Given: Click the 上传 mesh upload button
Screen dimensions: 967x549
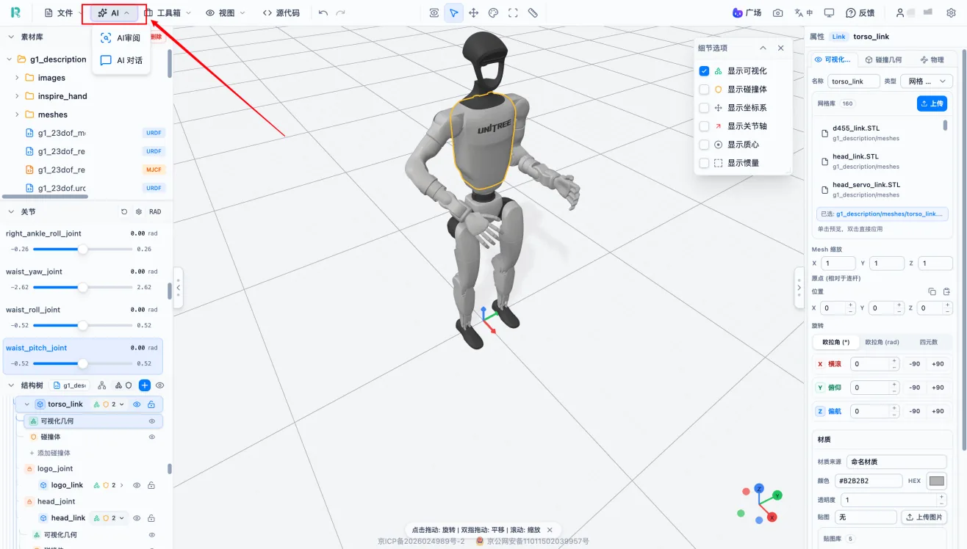Looking at the screenshot, I should (932, 103).
